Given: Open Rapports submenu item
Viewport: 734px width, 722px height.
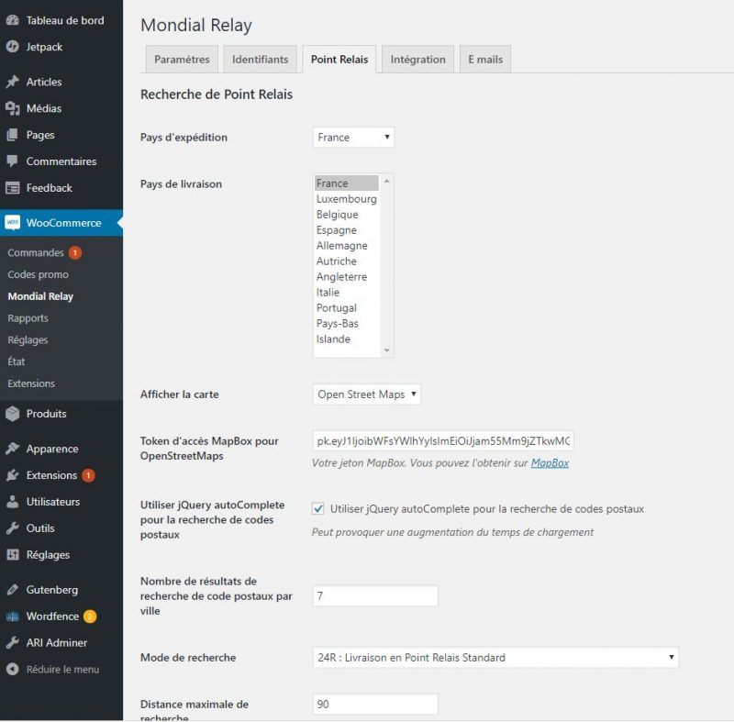Looking at the screenshot, I should coord(28,318).
